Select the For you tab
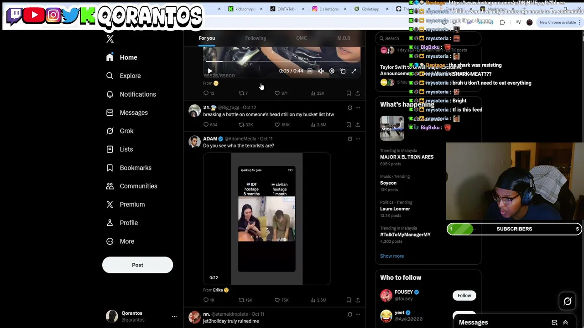Image resolution: width=584 pixels, height=328 pixels. point(207,38)
